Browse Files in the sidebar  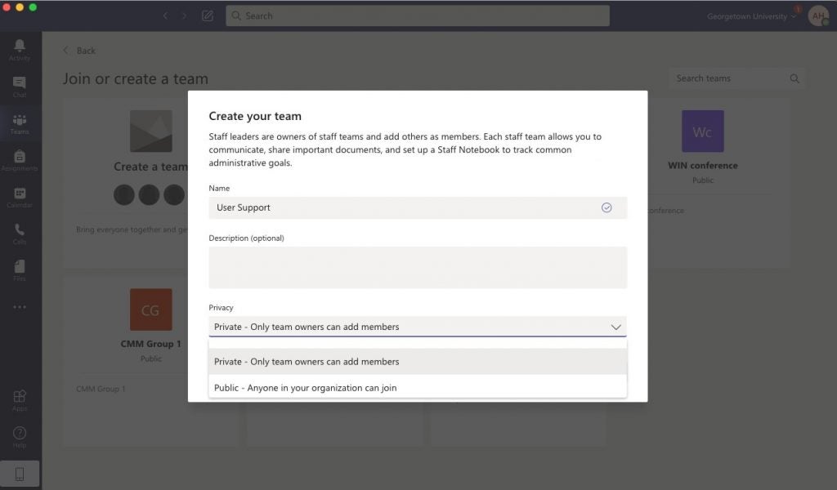pos(20,269)
